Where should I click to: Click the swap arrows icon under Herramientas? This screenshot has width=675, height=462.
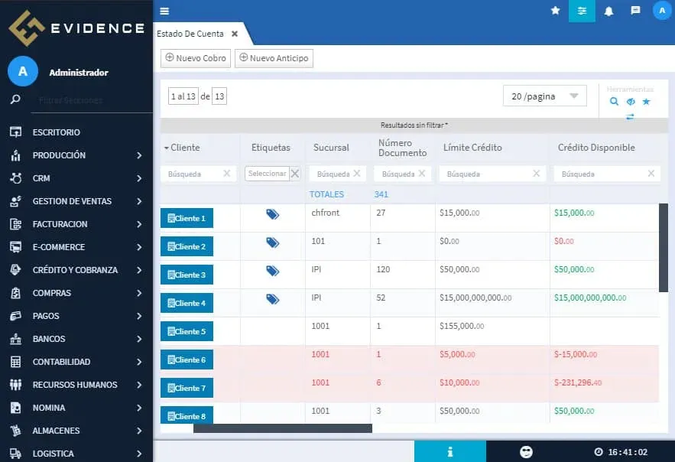pyautogui.click(x=630, y=117)
